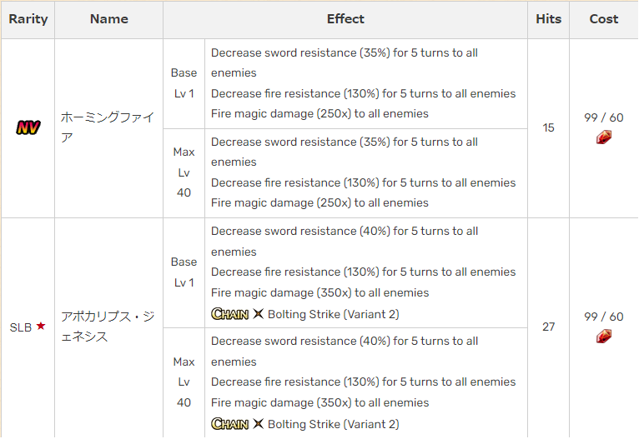Click the red star beside SLB
The width and height of the screenshot is (639, 439).
click(x=41, y=327)
